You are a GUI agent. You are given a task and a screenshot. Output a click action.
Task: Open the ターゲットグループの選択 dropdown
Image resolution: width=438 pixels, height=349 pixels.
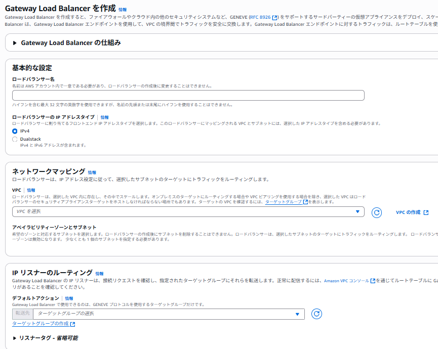[x=169, y=314]
